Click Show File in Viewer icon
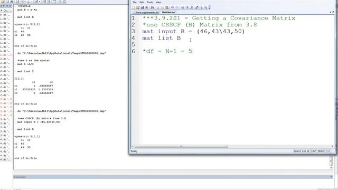The image size is (338, 190). [196, 7]
